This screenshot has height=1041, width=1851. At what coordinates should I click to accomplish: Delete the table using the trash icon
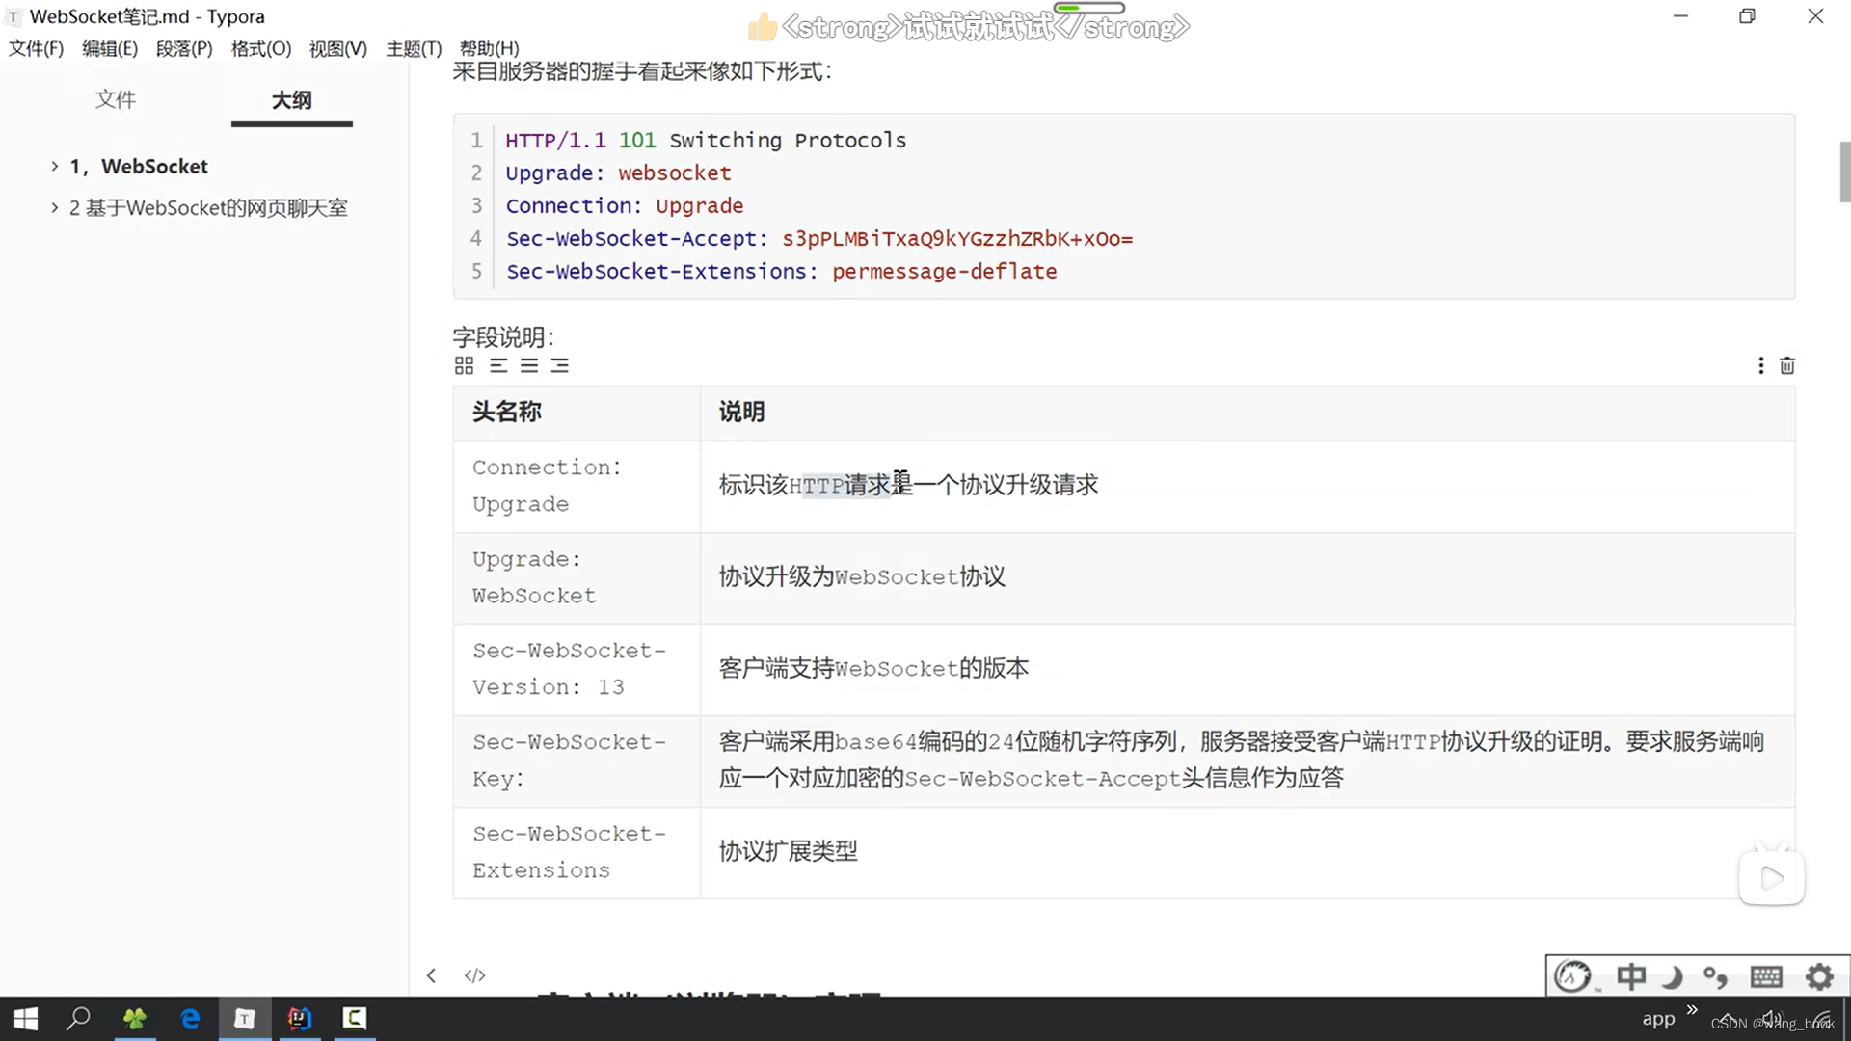pyautogui.click(x=1786, y=364)
